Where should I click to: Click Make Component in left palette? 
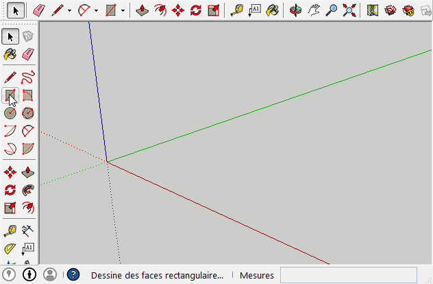point(28,36)
